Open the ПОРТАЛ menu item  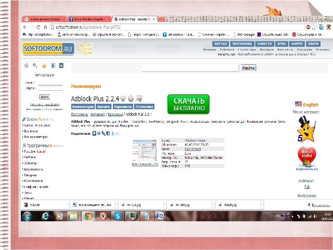(x=221, y=44)
